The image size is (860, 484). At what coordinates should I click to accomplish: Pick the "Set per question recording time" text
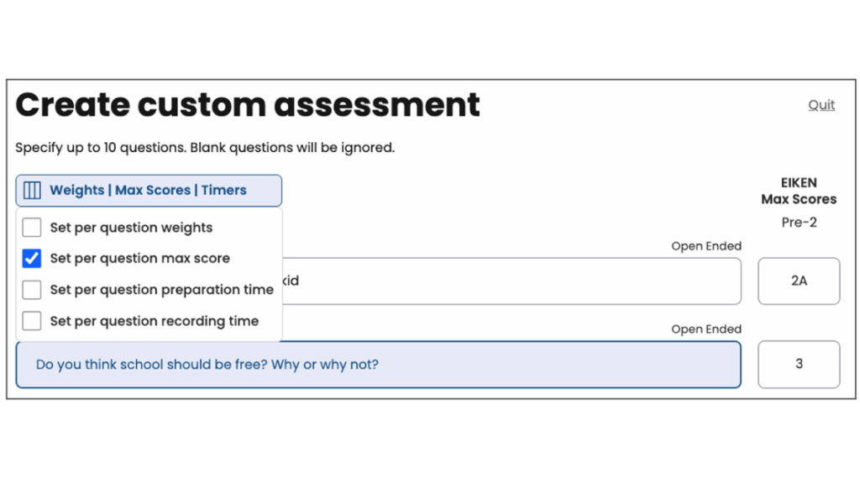pos(154,321)
